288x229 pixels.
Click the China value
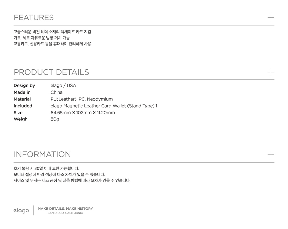(57, 92)
